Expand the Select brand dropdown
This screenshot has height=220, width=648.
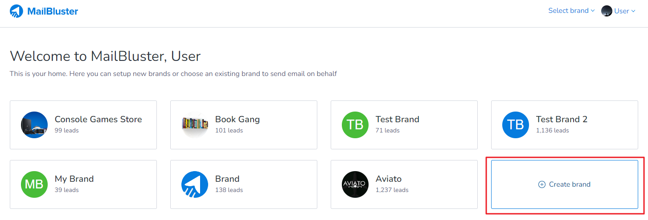(x=568, y=11)
